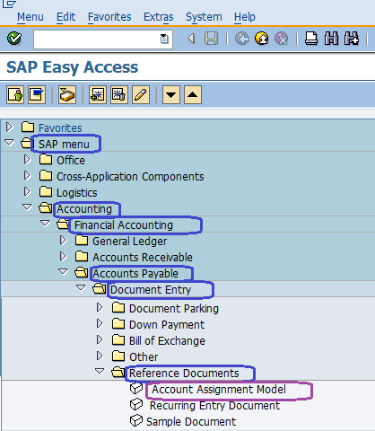Click the Cancel red X icon
The height and width of the screenshot is (431, 375).
[282, 39]
